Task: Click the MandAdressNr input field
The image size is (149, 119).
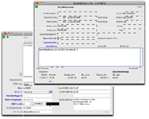Action: [77, 38]
